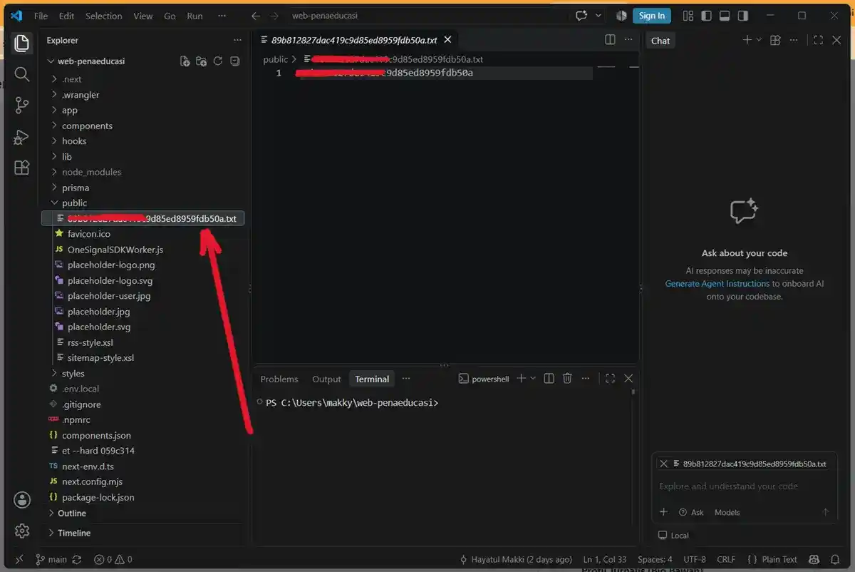Viewport: 855px width, 572px height.
Task: Switch to the Output tab
Action: pos(326,379)
